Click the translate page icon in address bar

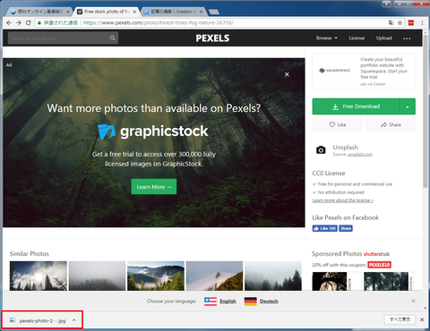click(391, 22)
